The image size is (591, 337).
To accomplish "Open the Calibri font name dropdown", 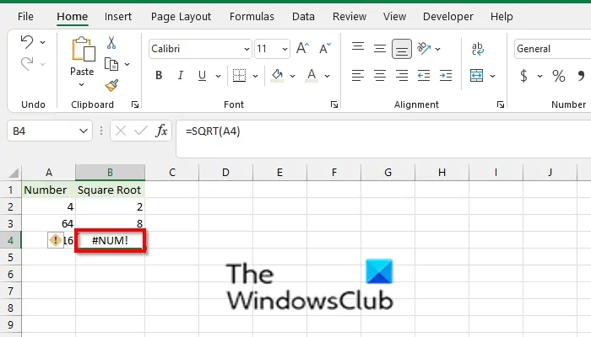I will tap(247, 49).
